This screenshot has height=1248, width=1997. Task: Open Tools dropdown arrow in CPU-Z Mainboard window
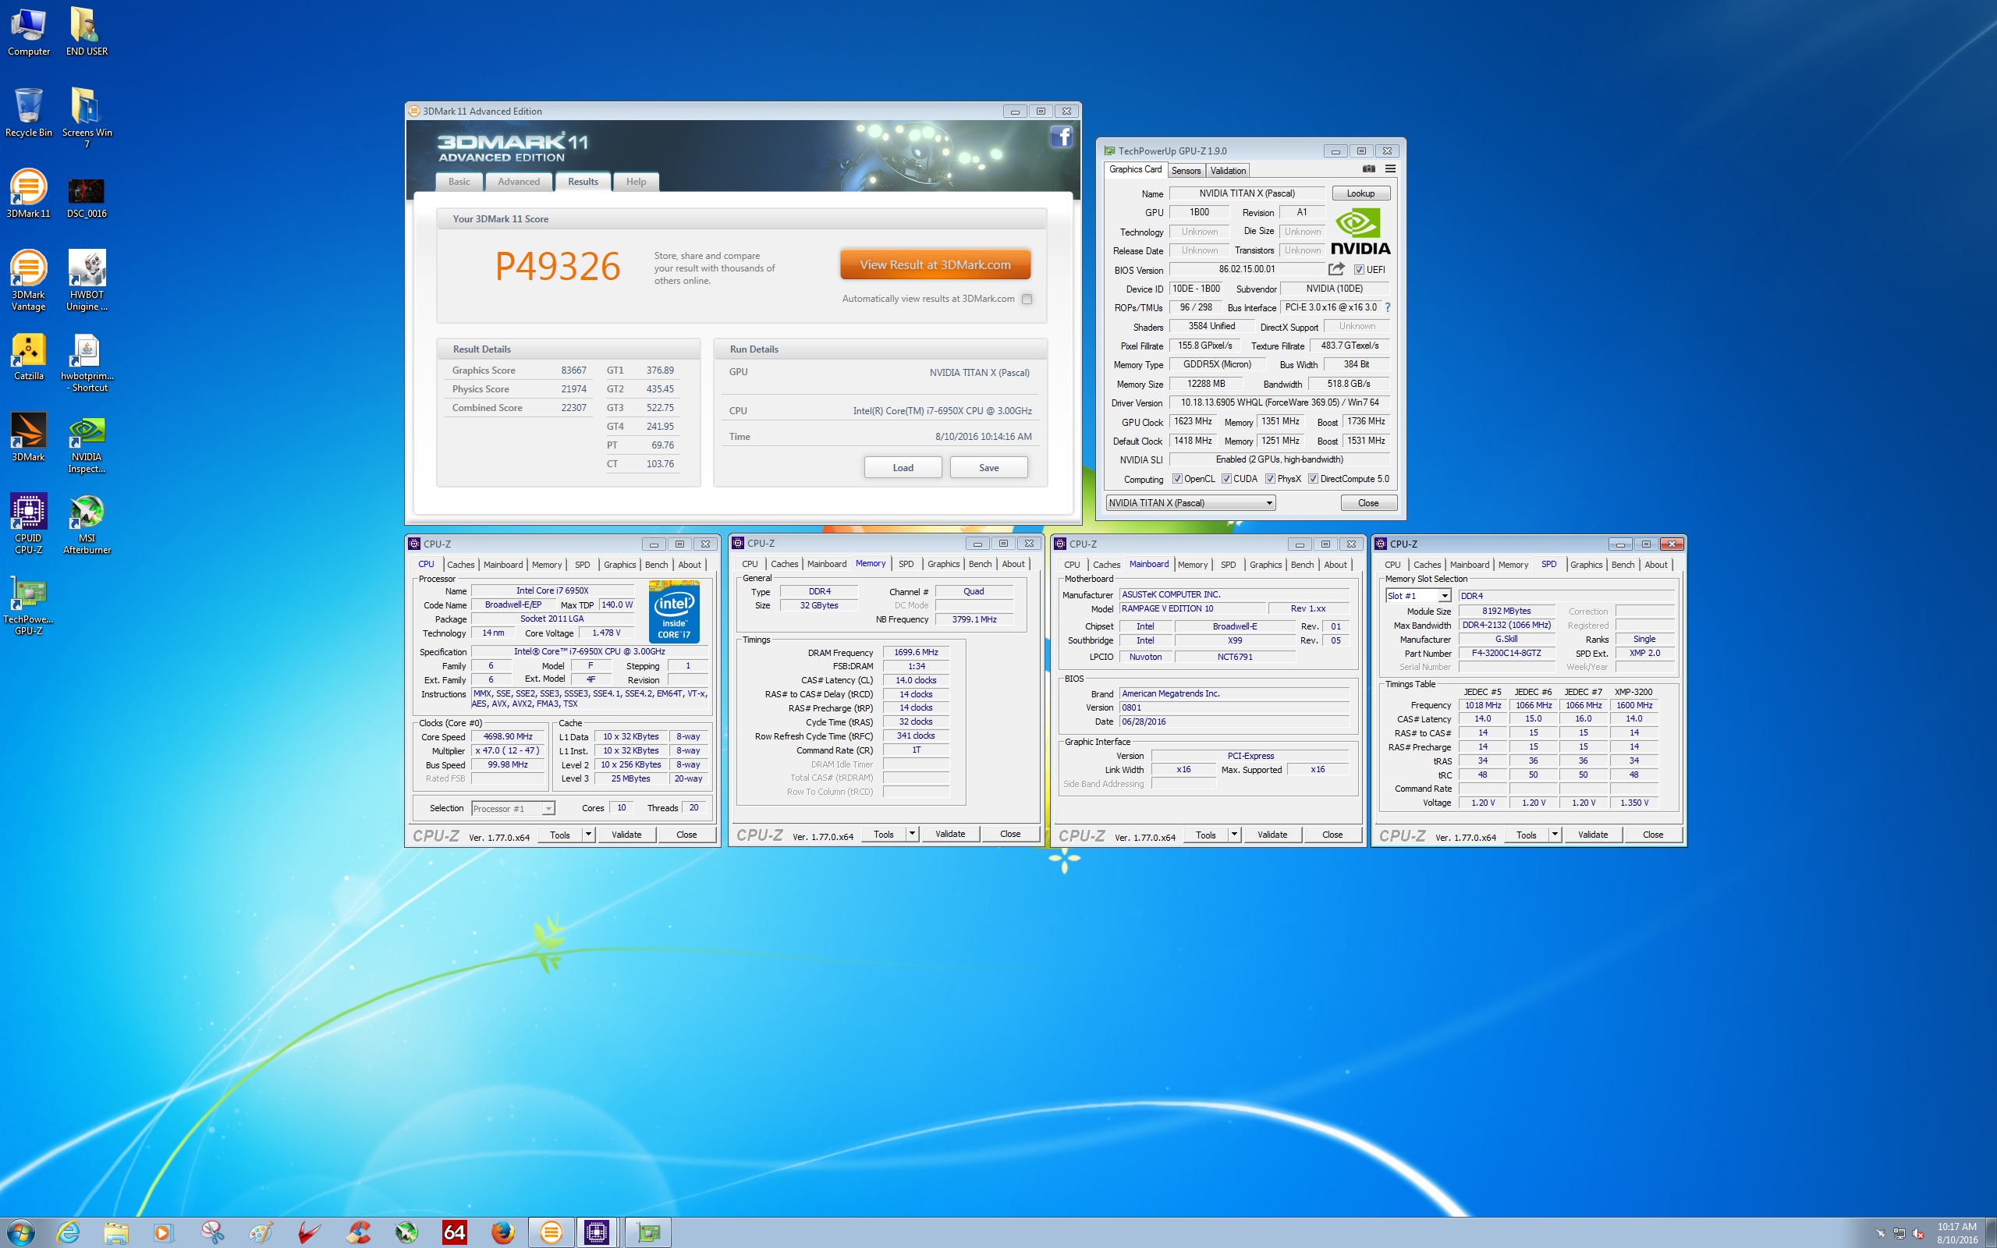(1235, 835)
